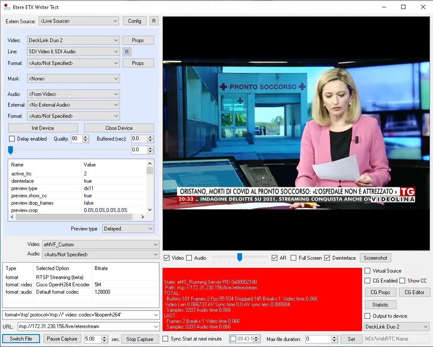Open the CG Editor
Image resolution: width=433 pixels, height=347 pixels.
(414, 292)
